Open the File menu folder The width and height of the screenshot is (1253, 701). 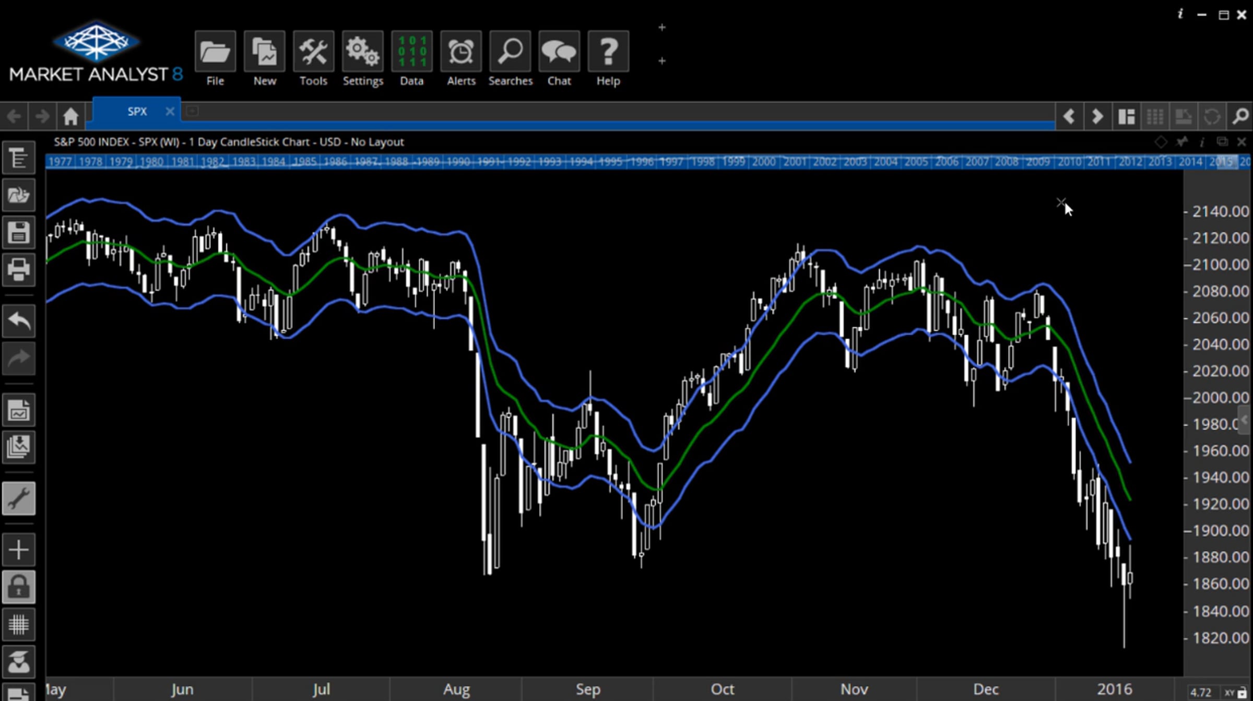215,52
